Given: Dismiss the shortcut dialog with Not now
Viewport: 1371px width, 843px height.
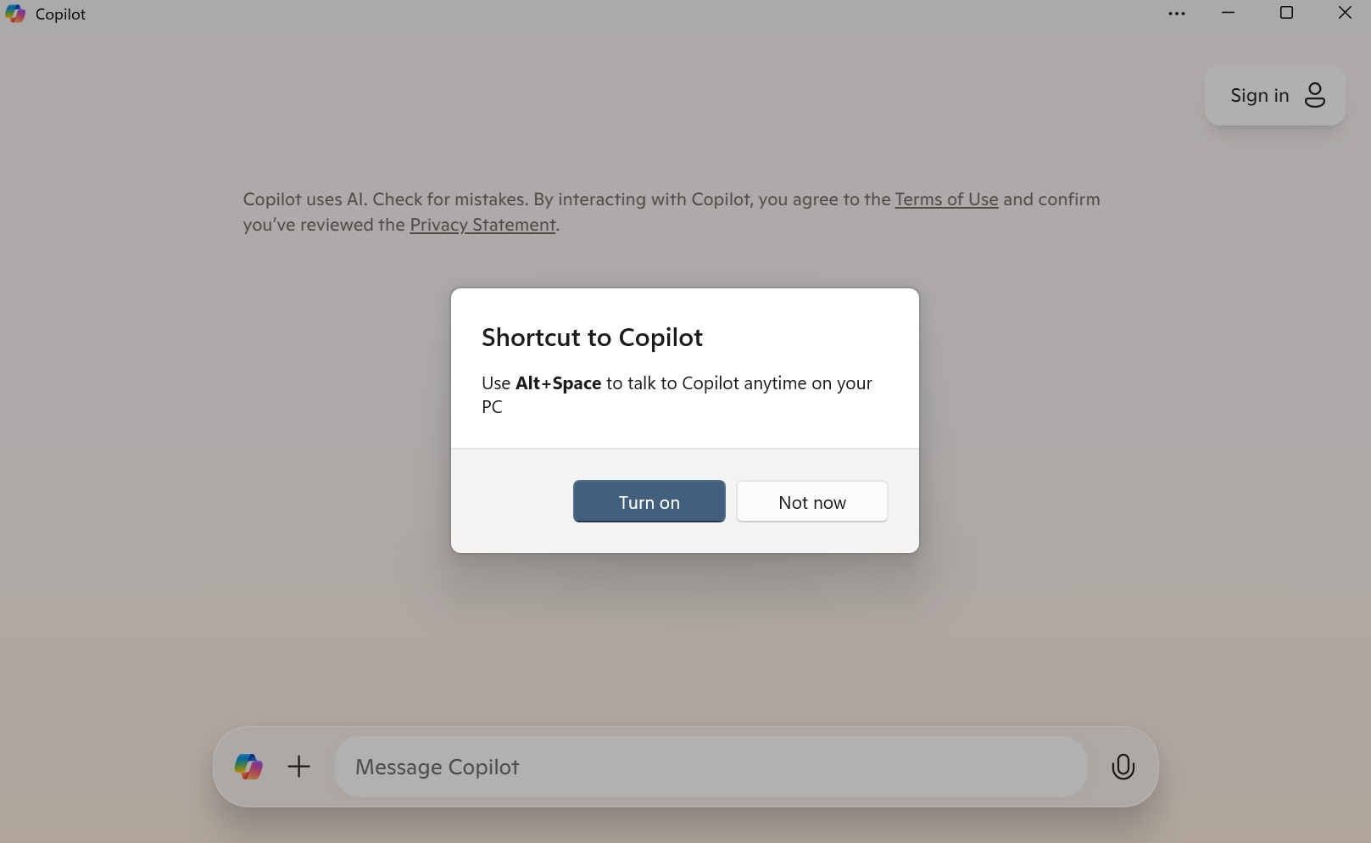Looking at the screenshot, I should [x=811, y=501].
